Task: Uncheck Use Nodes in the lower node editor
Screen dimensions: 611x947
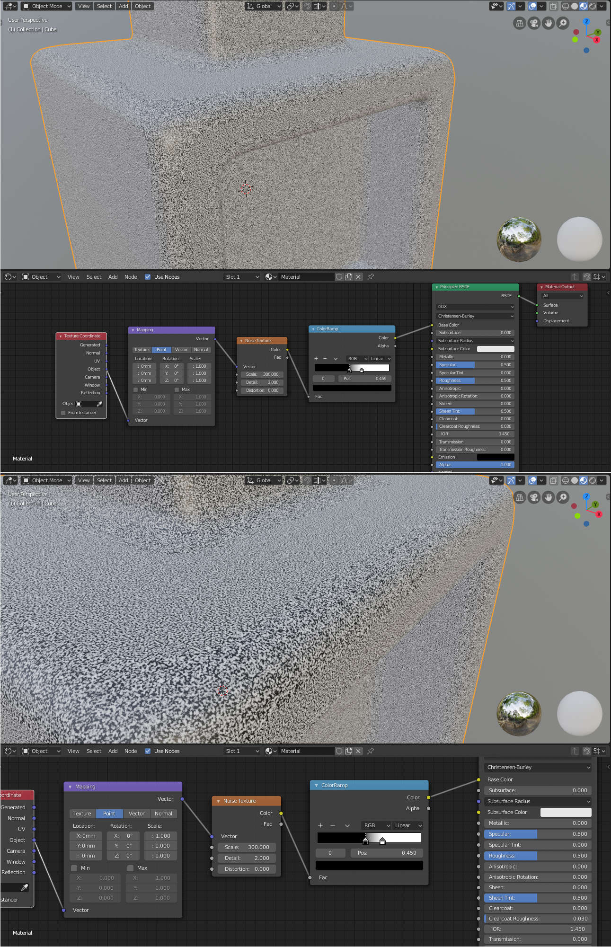Action: pyautogui.click(x=148, y=751)
